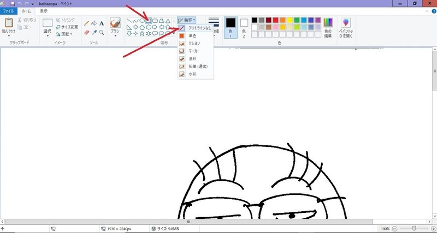Choose 油彩 from outline menu

[x=196, y=59]
